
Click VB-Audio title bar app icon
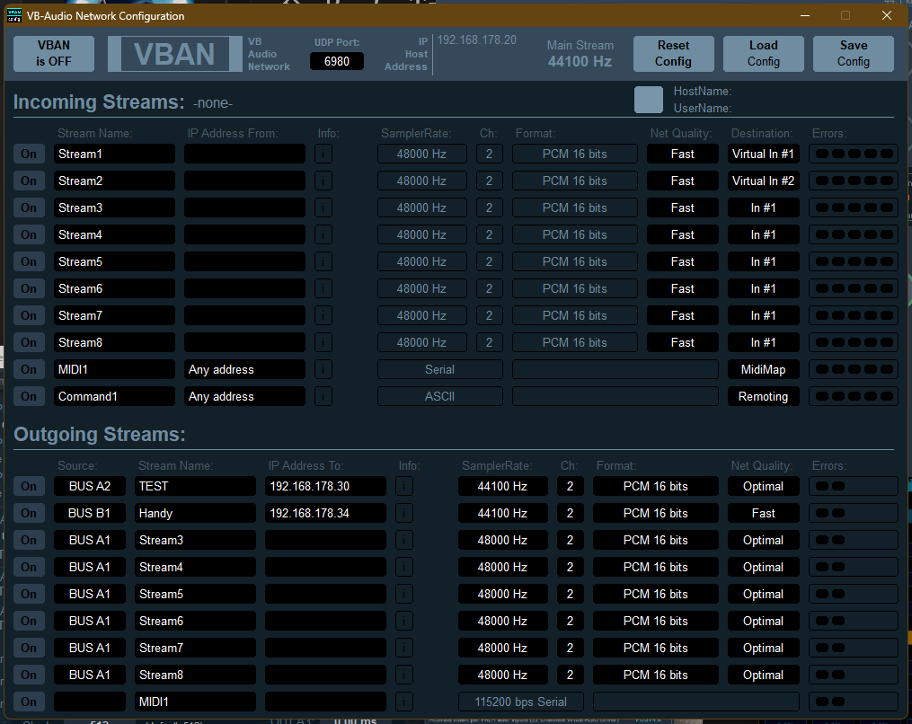click(x=14, y=15)
